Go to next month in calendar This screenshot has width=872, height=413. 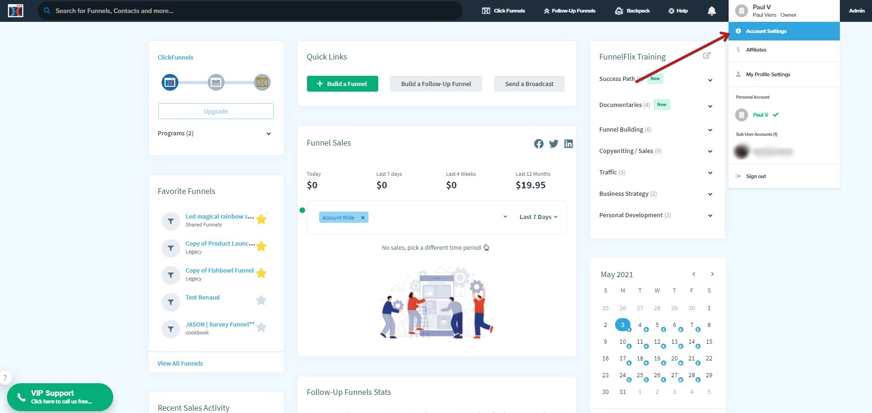tap(712, 274)
